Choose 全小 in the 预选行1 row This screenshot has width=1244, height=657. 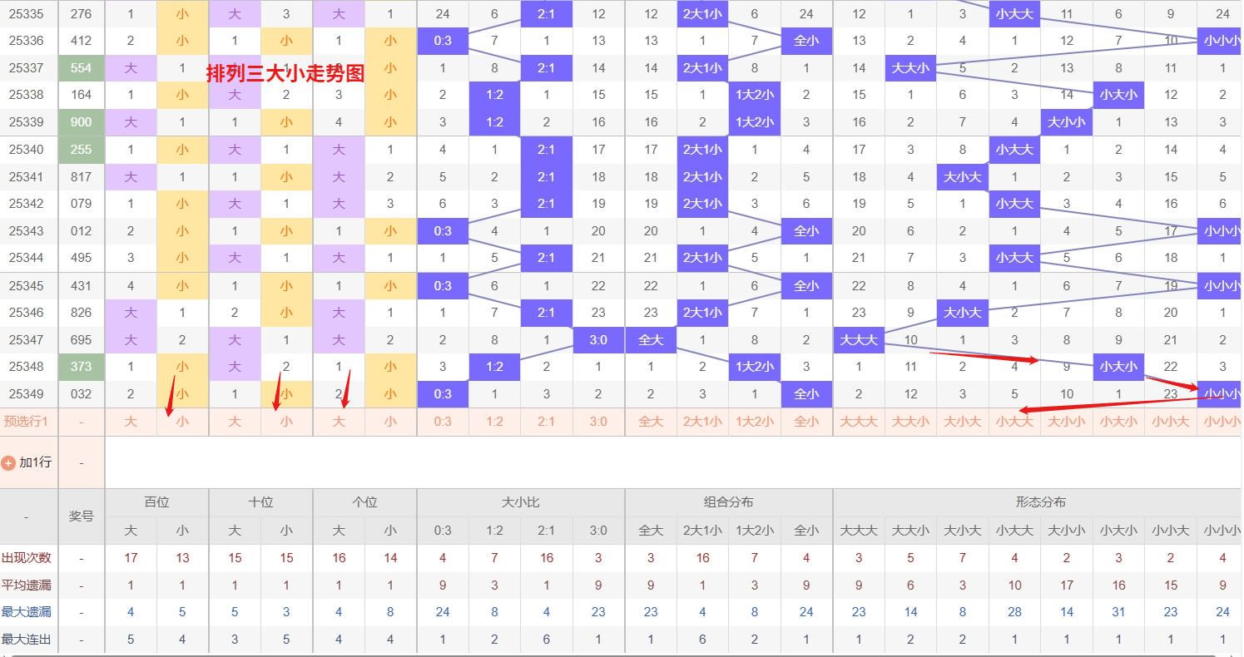(x=806, y=422)
